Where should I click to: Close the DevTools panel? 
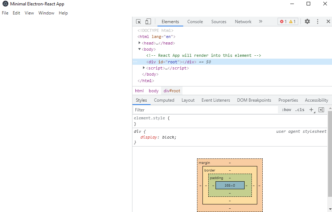pos(328,21)
